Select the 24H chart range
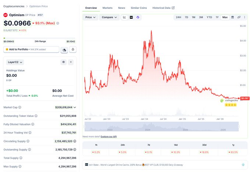This screenshot has width=250, height=172. pos(179,17)
